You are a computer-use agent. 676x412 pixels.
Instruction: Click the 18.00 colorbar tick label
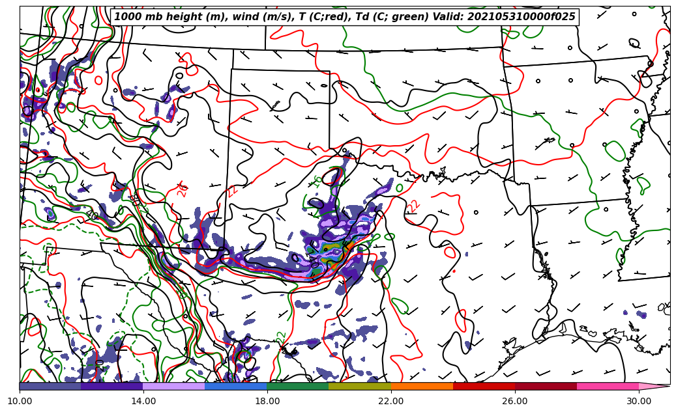267,402
